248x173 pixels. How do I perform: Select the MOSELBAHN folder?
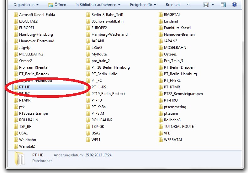tap(175, 48)
